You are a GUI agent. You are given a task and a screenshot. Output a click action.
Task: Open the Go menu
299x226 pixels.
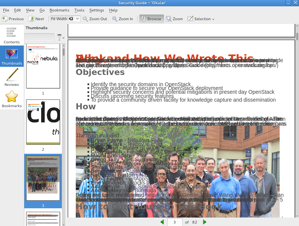pyautogui.click(x=42, y=10)
